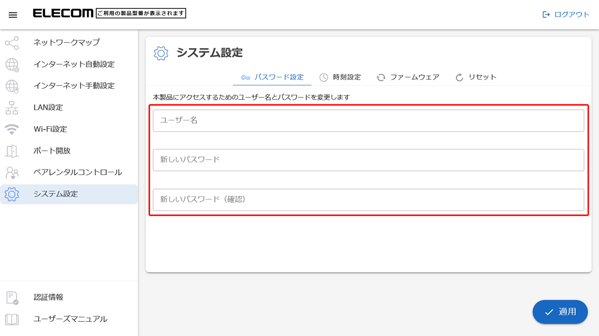Click the Wi-Fi signal icon

[12, 129]
